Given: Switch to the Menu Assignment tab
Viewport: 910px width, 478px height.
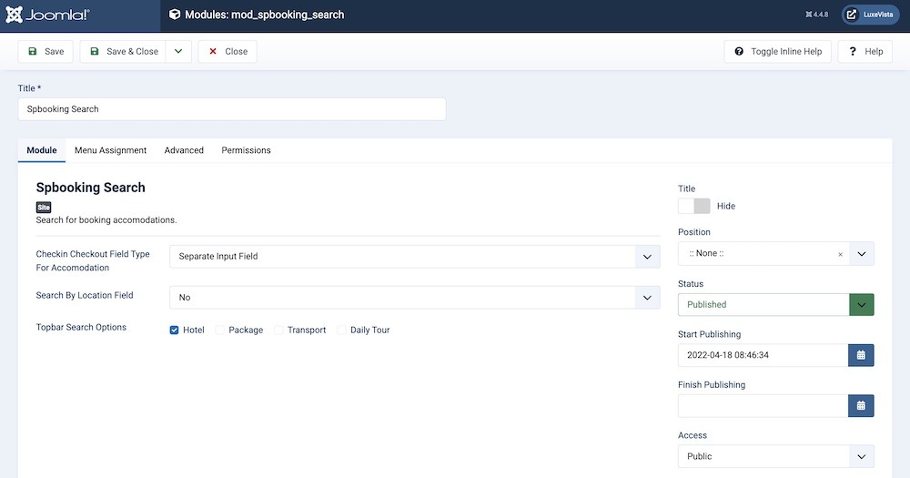Looking at the screenshot, I should pyautogui.click(x=110, y=150).
